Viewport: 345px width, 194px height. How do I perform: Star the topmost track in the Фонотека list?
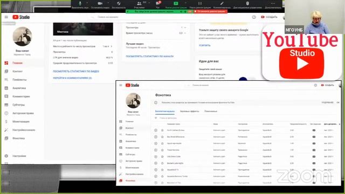click(x=162, y=130)
